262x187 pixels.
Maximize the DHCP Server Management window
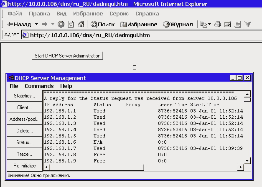pyautogui.click(x=239, y=78)
